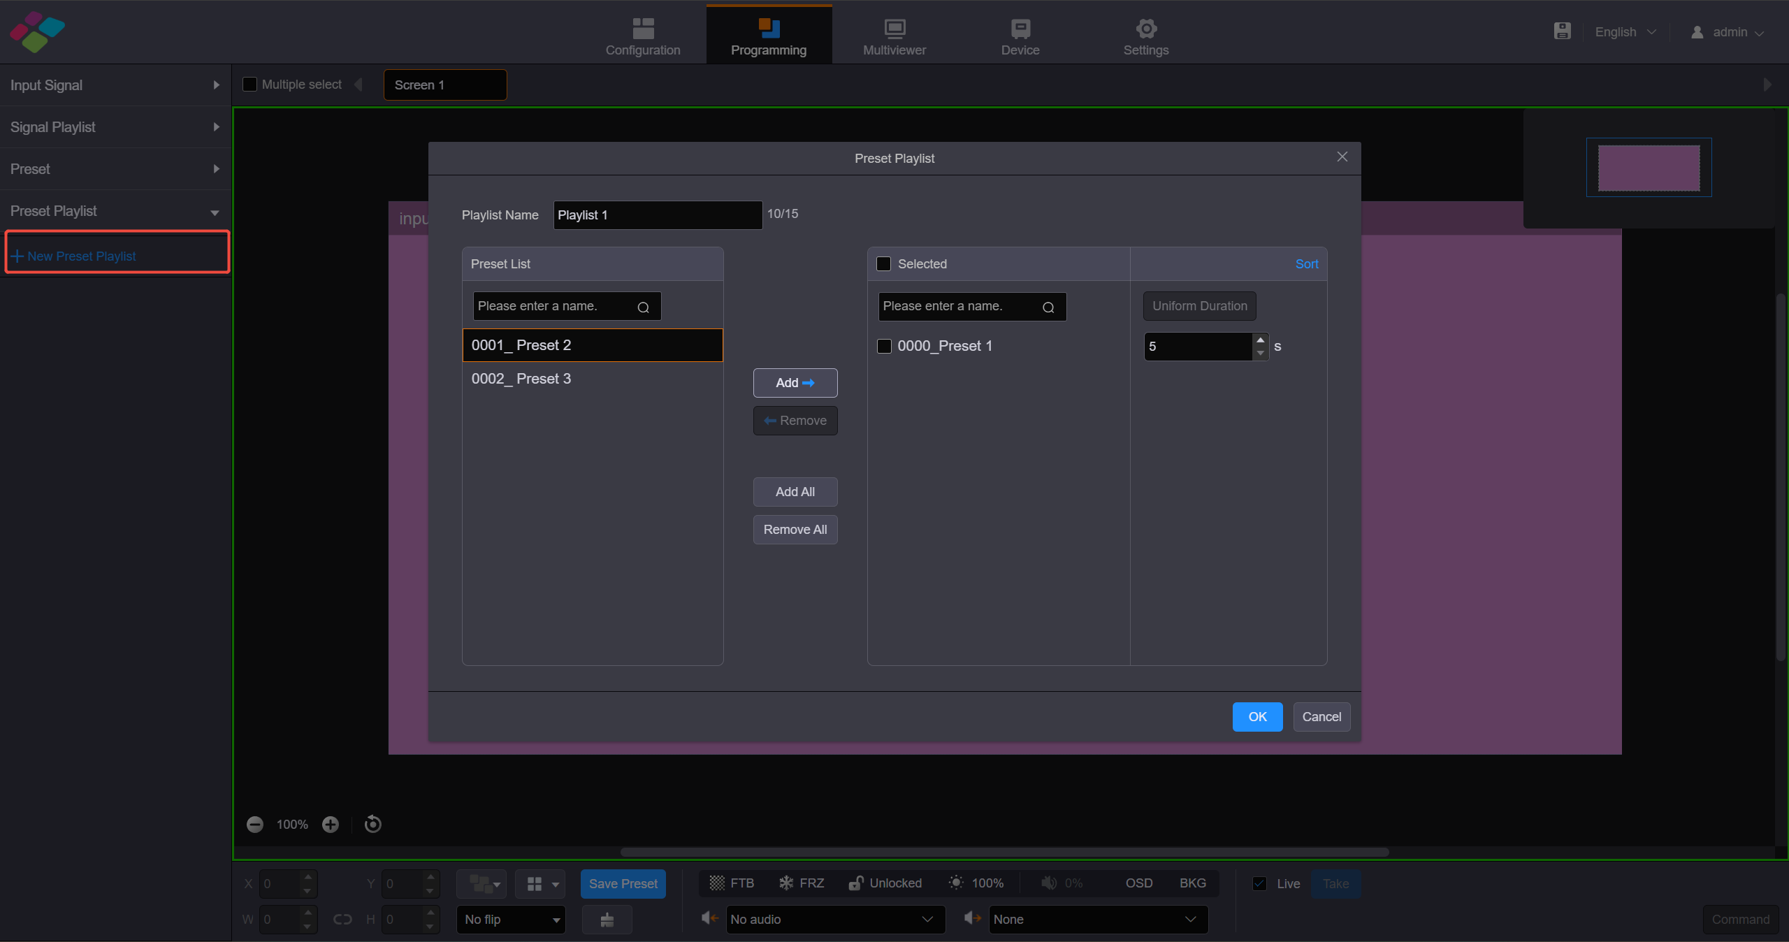Click the save disk icon in top bar
This screenshot has width=1789, height=942.
pyautogui.click(x=1562, y=31)
